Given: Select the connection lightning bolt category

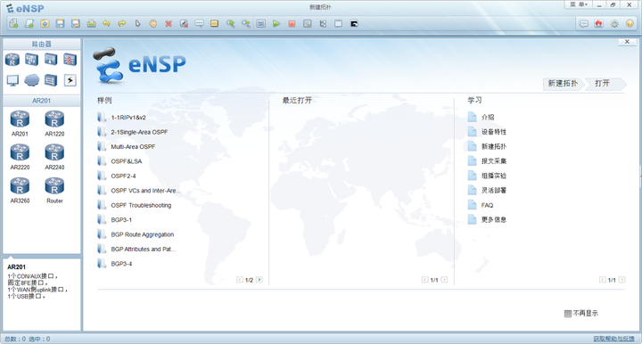Looking at the screenshot, I should tap(70, 80).
